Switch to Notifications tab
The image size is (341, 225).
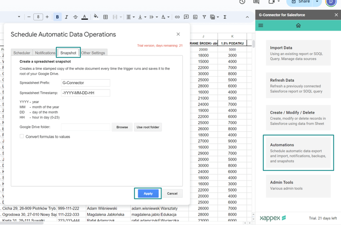point(45,53)
